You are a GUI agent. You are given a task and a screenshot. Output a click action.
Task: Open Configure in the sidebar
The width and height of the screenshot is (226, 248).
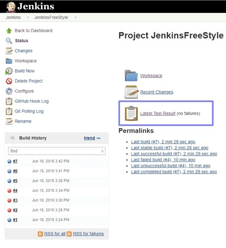pos(24,91)
